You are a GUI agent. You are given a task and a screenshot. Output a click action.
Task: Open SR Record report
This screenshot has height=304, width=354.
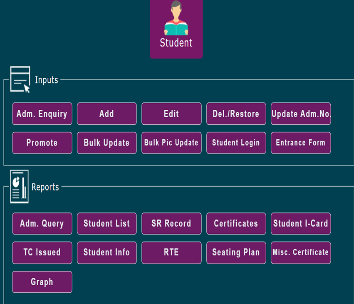[x=171, y=224]
